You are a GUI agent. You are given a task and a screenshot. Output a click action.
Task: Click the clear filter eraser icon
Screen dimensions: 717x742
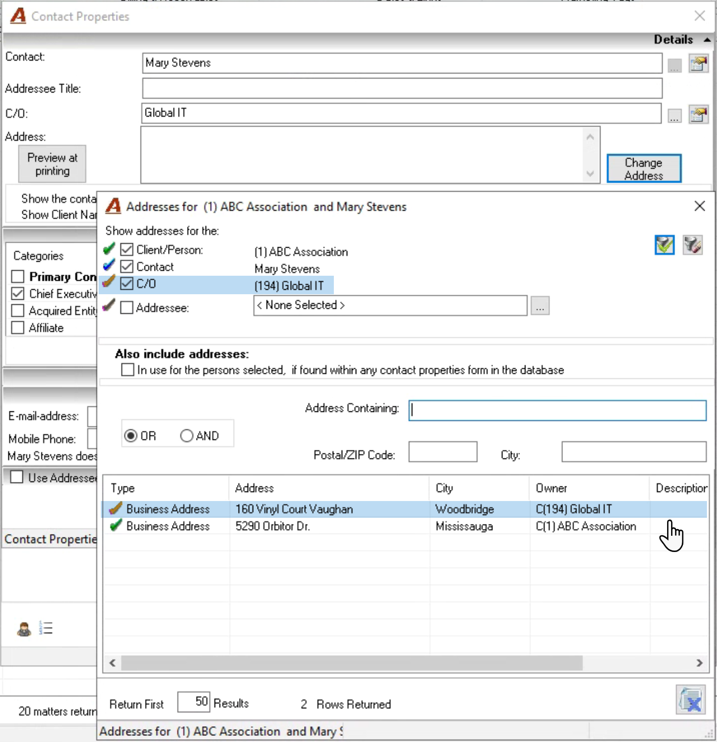click(x=692, y=245)
